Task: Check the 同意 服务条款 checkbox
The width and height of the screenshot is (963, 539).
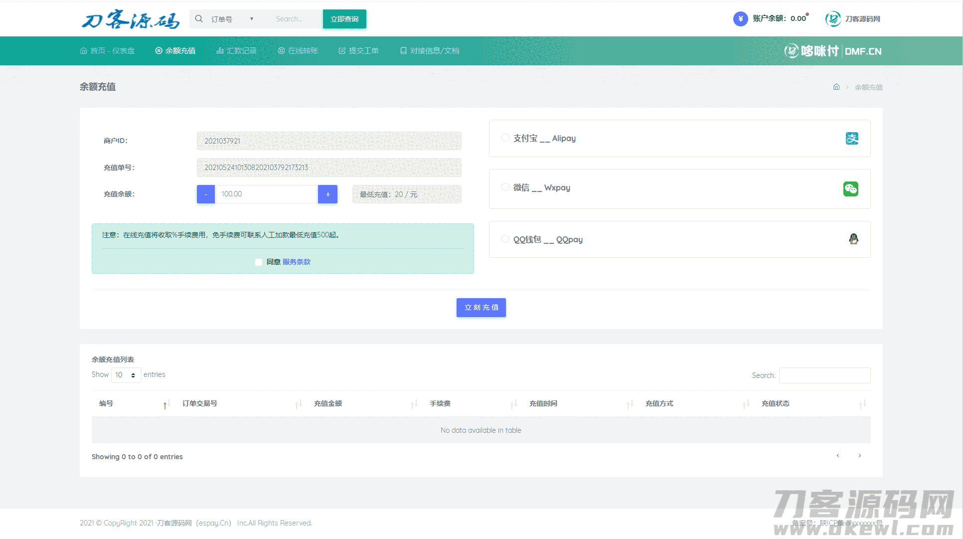Action: tap(259, 262)
